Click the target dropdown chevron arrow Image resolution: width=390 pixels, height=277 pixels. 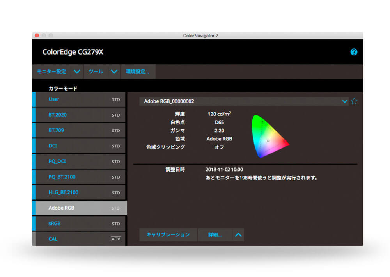344,101
